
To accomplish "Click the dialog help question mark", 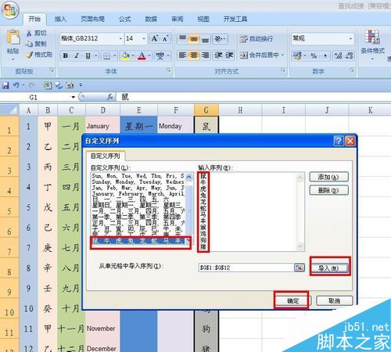I will pos(339,141).
